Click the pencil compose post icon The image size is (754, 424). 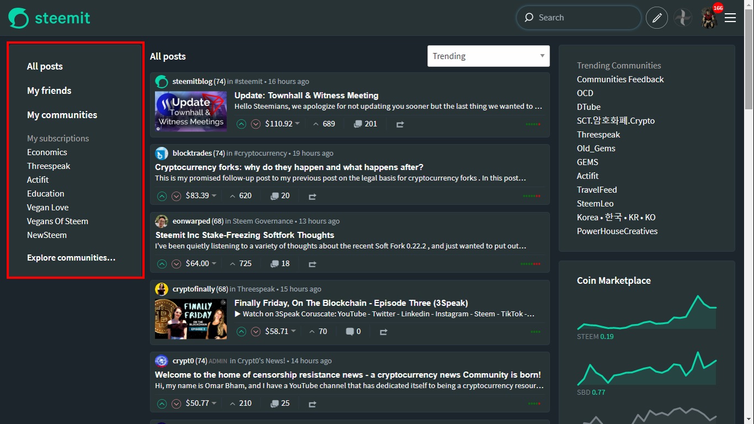[657, 18]
